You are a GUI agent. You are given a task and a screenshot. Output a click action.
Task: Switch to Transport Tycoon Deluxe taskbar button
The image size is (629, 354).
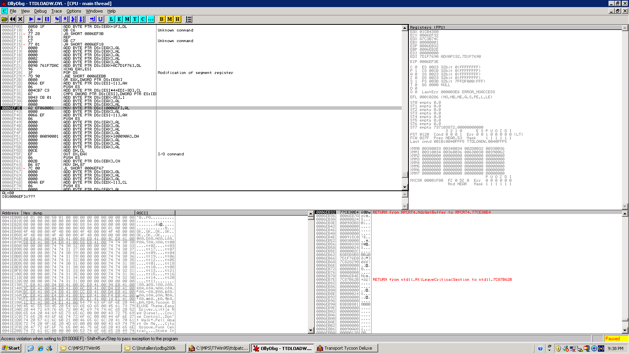coord(346,348)
